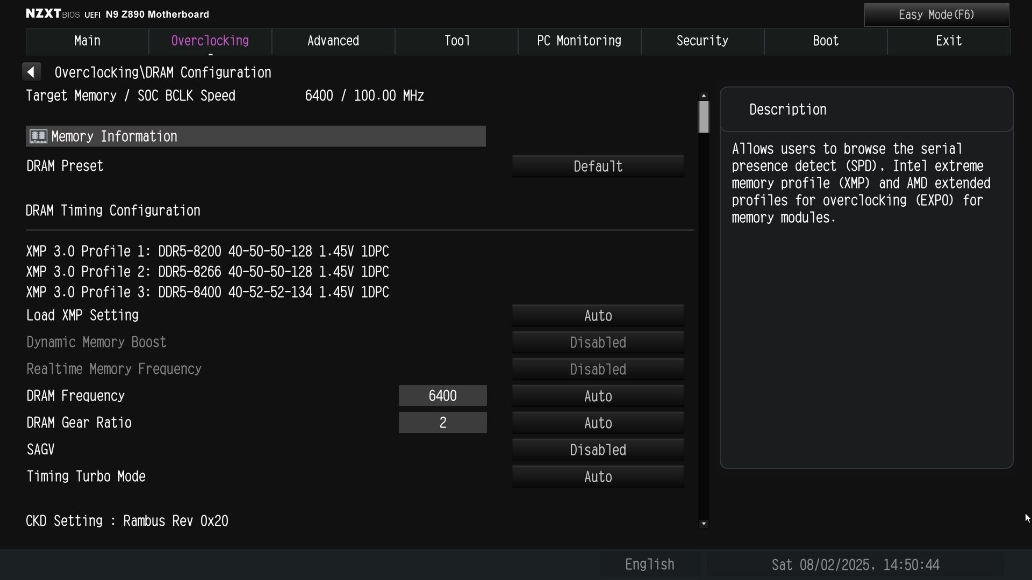Click the Dynamic Memory Boost label
Image resolution: width=1032 pixels, height=580 pixels.
[97, 342]
